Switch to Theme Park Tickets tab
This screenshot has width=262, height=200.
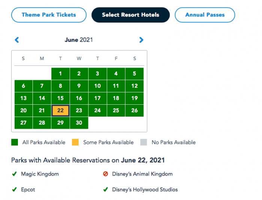49,15
